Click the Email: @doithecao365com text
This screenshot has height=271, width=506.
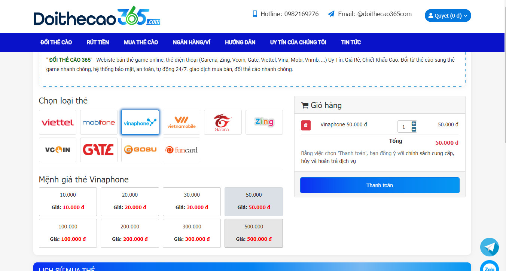(375, 14)
